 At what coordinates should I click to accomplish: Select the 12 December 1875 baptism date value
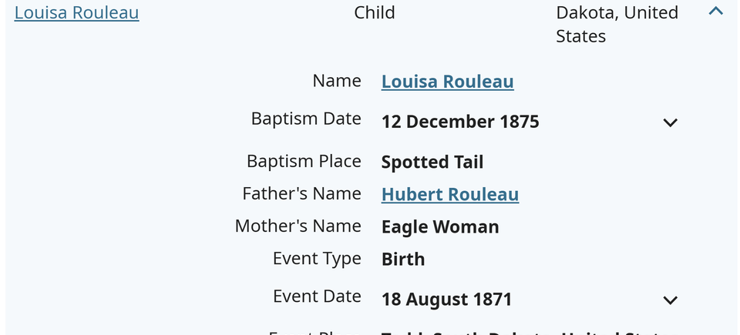[x=460, y=122]
